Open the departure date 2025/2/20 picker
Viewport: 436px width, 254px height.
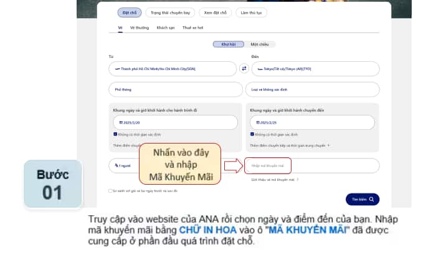(x=175, y=122)
